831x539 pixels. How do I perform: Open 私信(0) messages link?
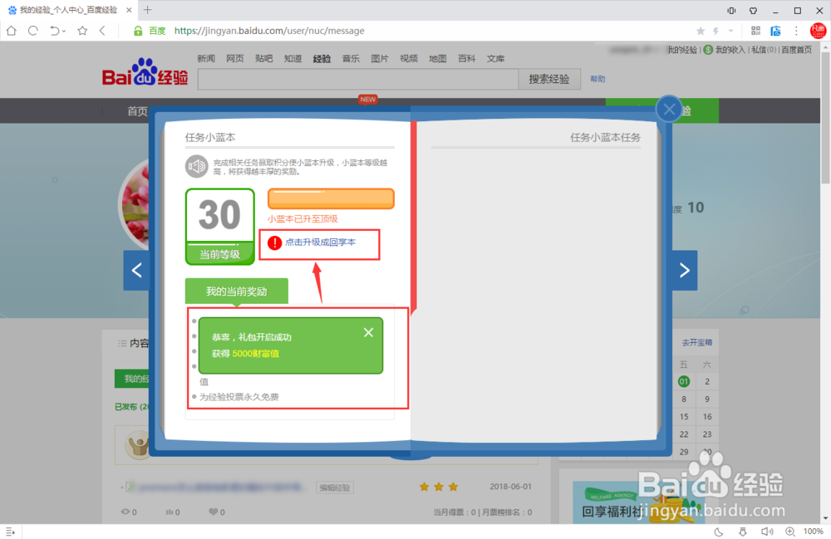[764, 50]
